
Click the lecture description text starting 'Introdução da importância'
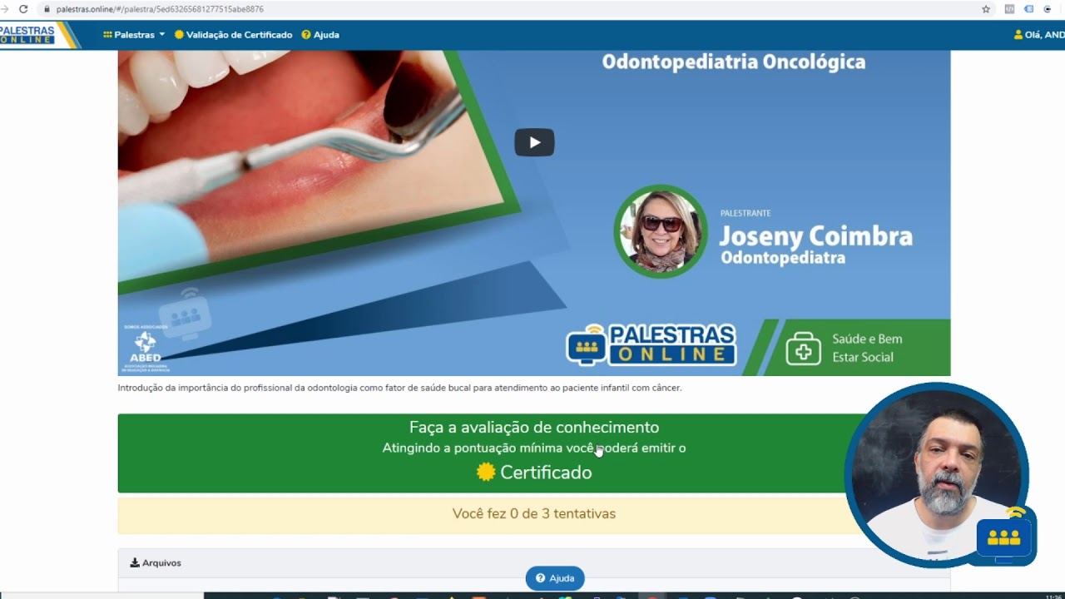coord(399,388)
